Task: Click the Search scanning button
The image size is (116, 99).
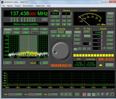Action: tap(54, 32)
